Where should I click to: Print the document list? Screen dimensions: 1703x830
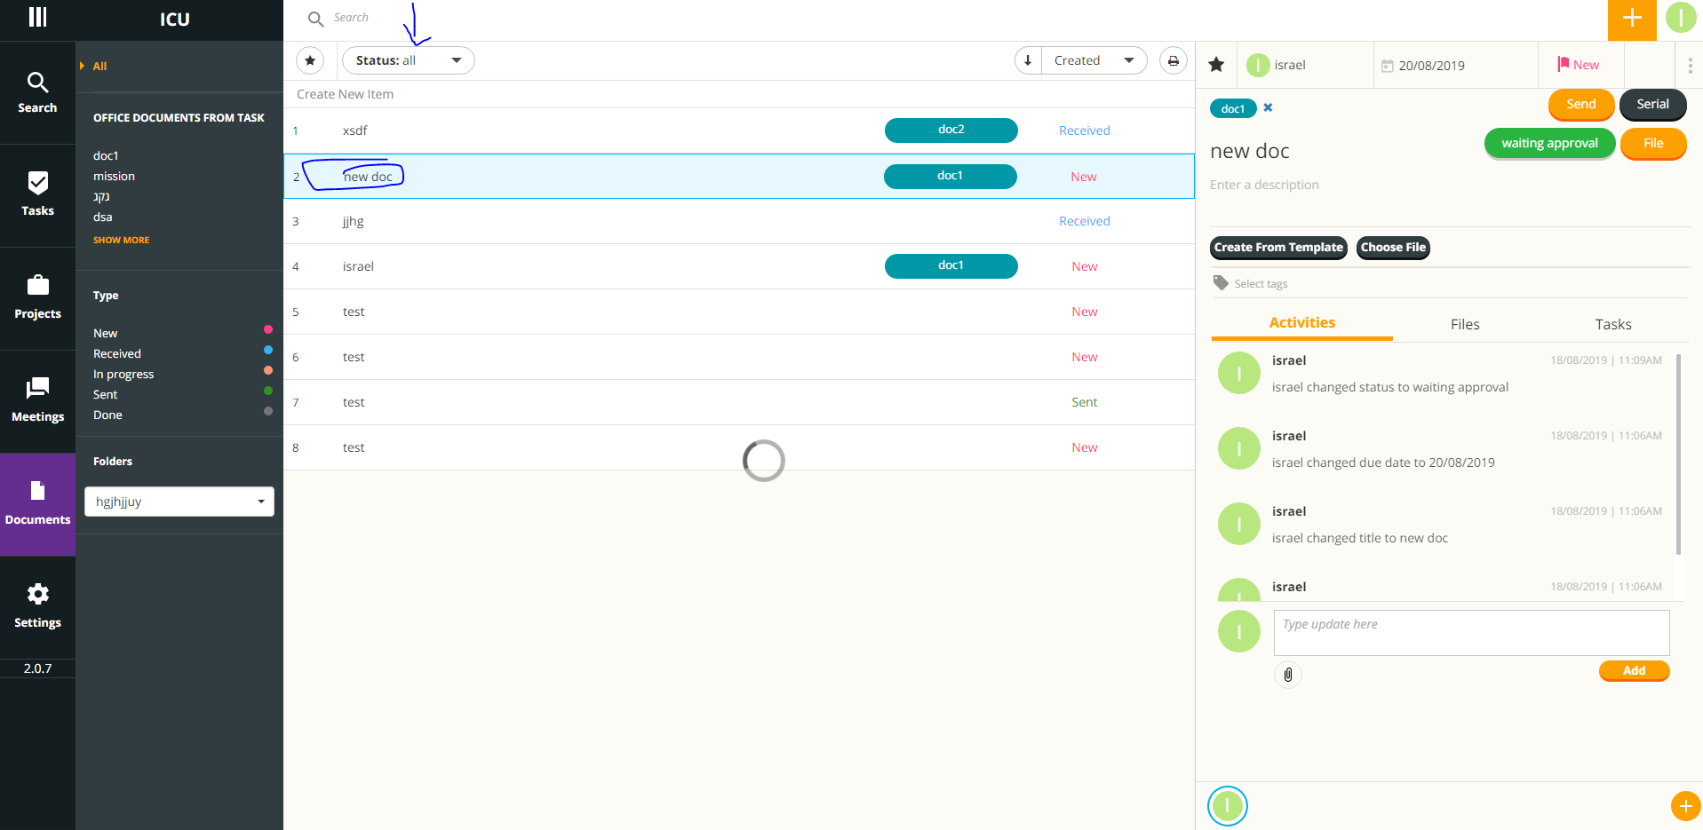pos(1174,60)
